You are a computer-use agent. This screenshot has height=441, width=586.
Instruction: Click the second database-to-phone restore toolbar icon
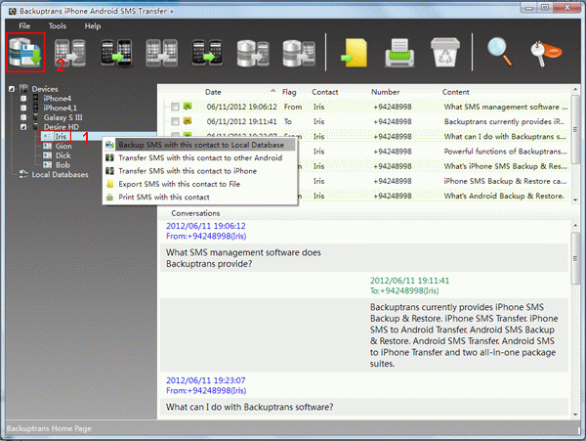(299, 53)
